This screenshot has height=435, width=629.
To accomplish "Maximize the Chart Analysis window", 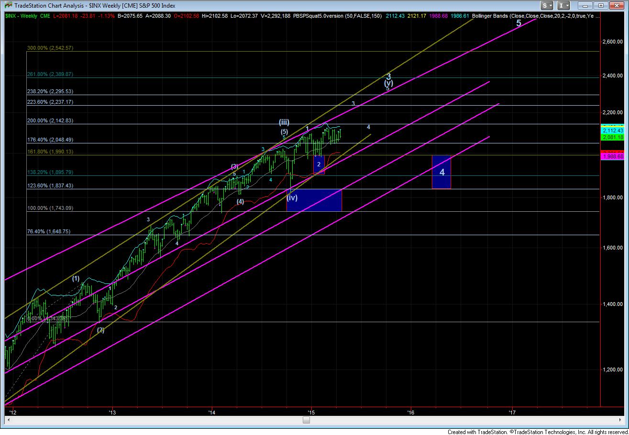I will click(602, 6).
